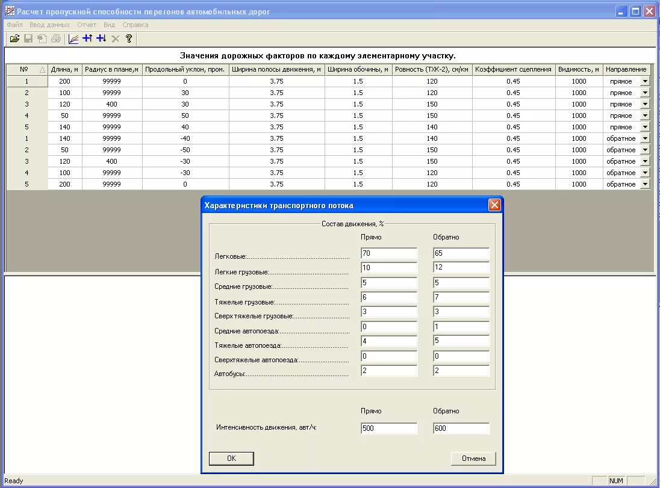Click the Коэффициент сцепления column header
This screenshot has width=660, height=488.
point(514,69)
